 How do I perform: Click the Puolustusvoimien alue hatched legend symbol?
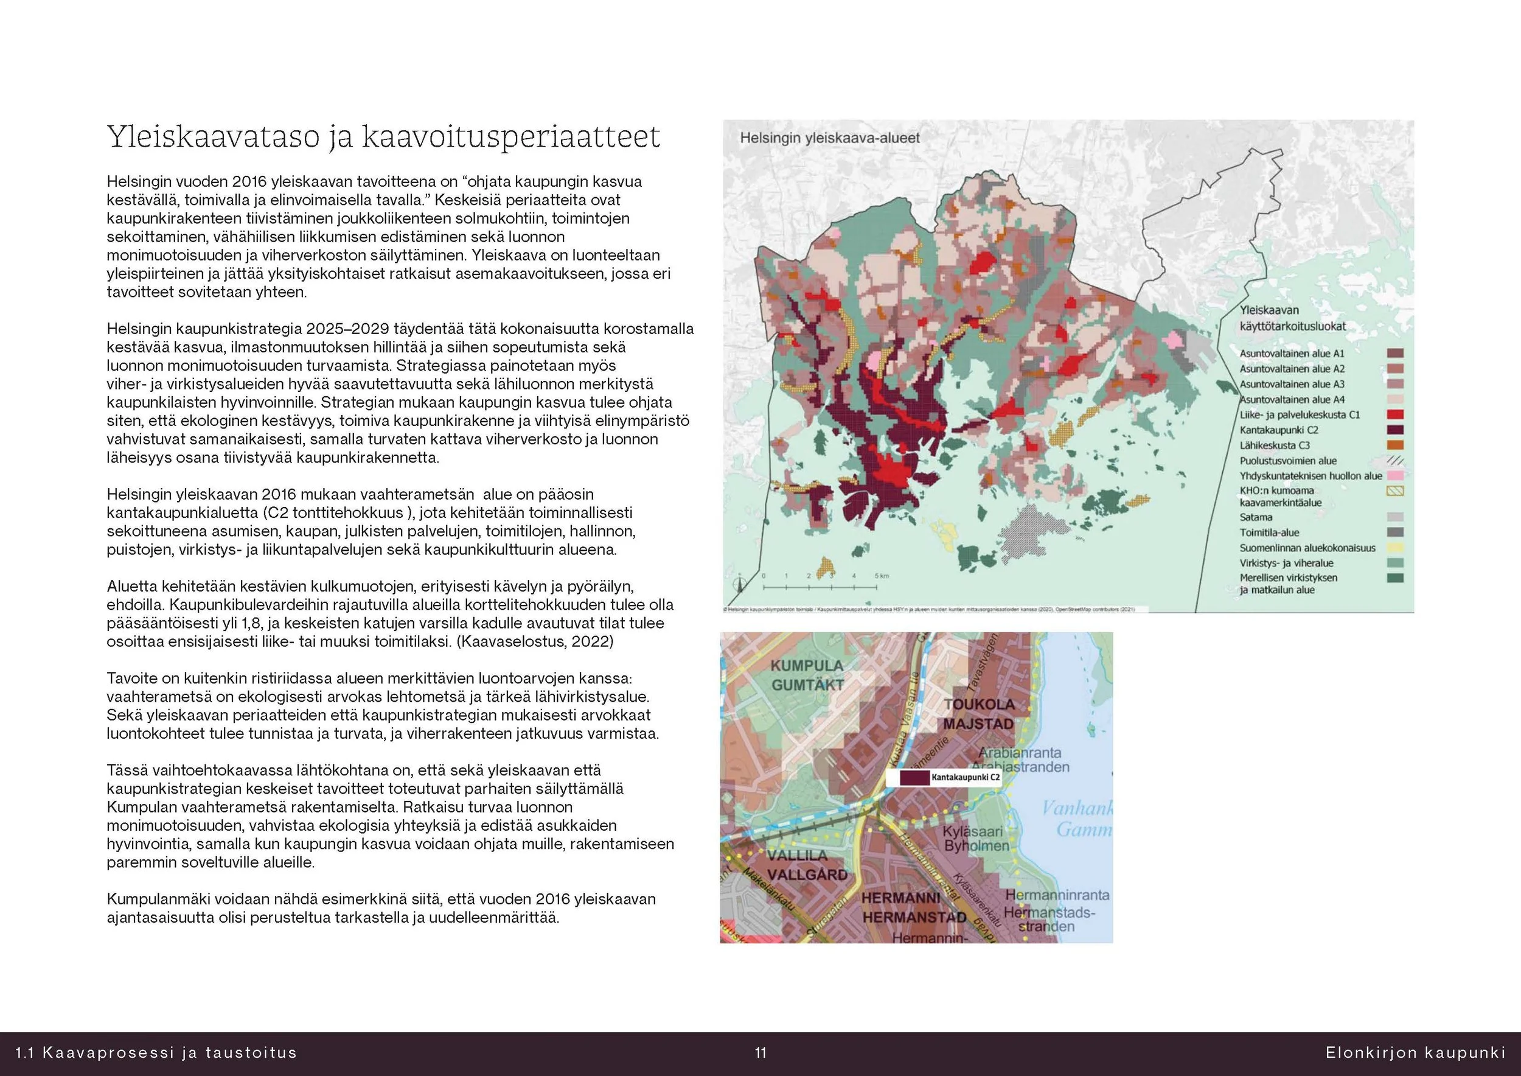[x=1395, y=462]
